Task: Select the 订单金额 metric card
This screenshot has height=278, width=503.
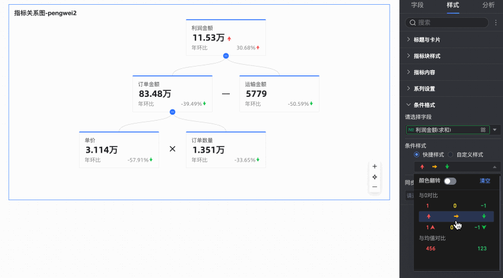Action: pyautogui.click(x=172, y=94)
